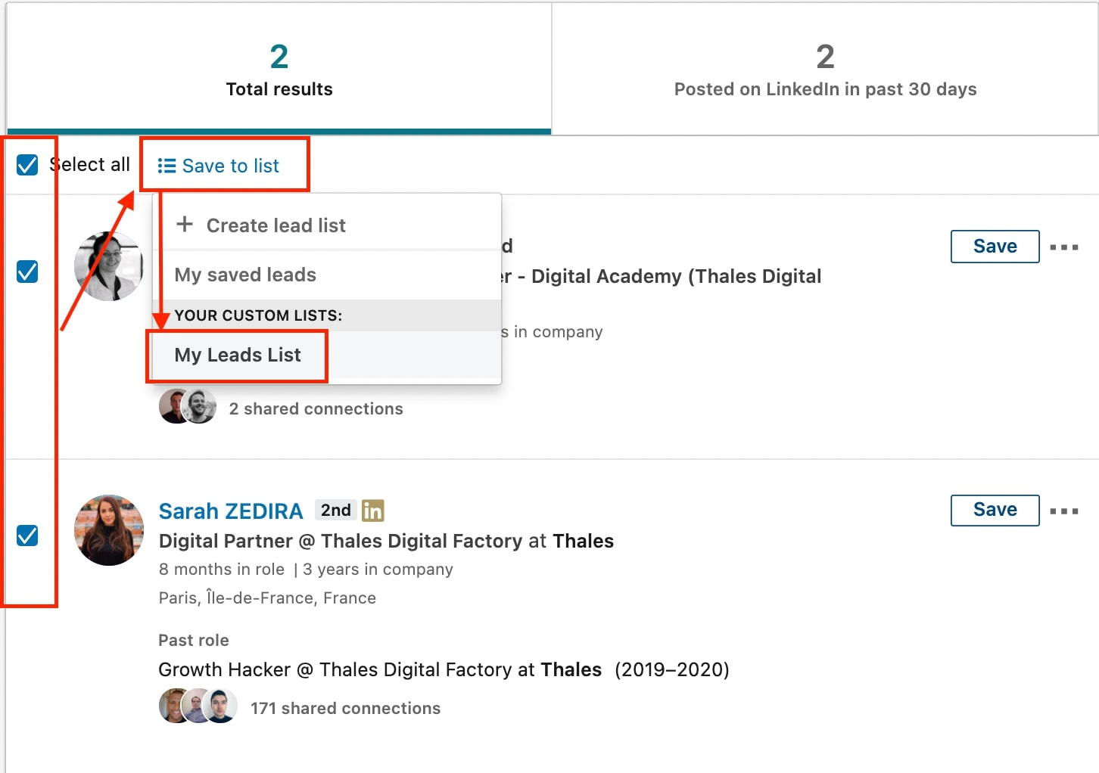Image resolution: width=1099 pixels, height=773 pixels.
Task: Click the 2nd degree connection badge
Action: (336, 511)
